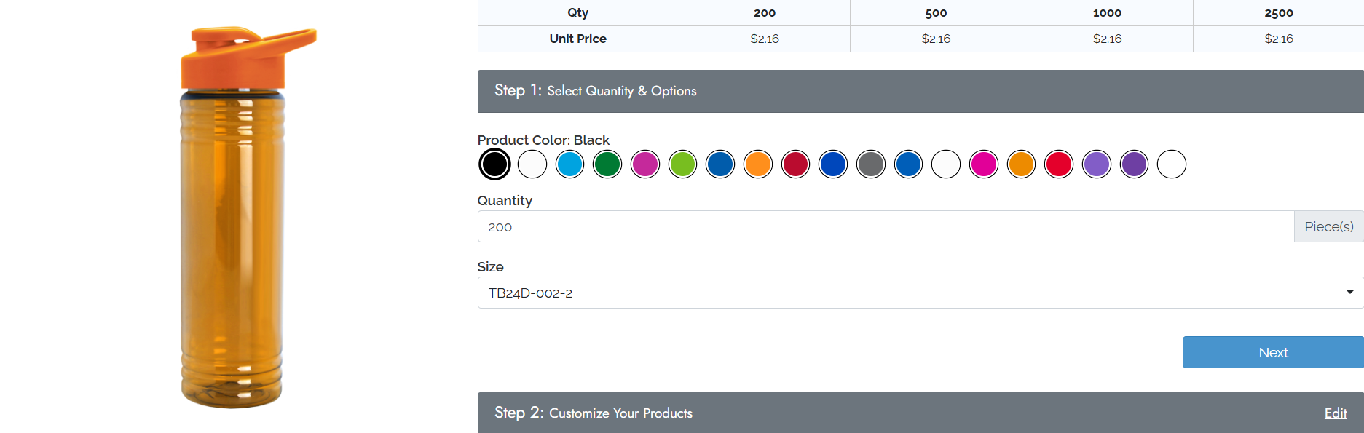Click the Next button
This screenshot has width=1364, height=433.
point(1274,352)
